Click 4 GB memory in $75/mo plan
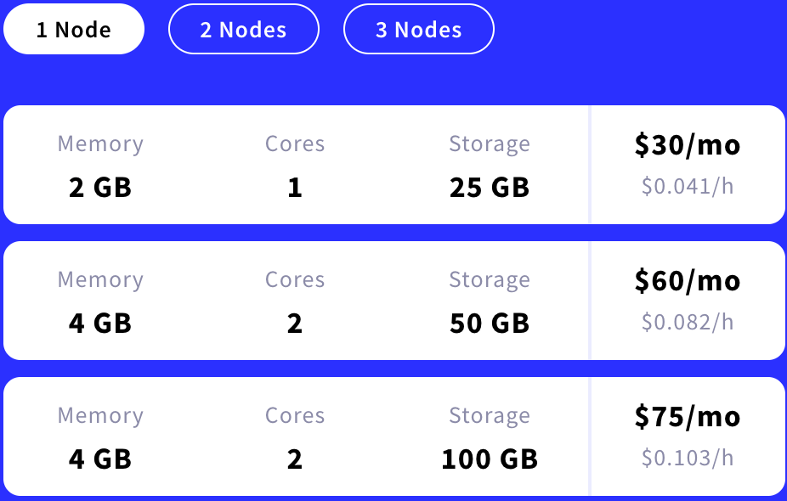787x501 pixels. click(100, 459)
